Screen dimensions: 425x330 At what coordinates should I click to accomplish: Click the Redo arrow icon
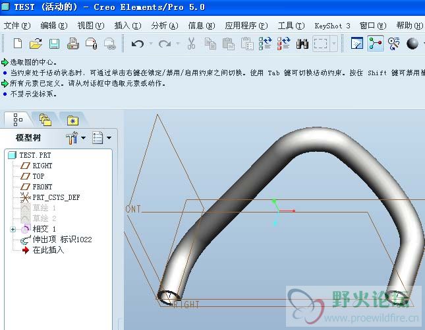tap(165, 44)
